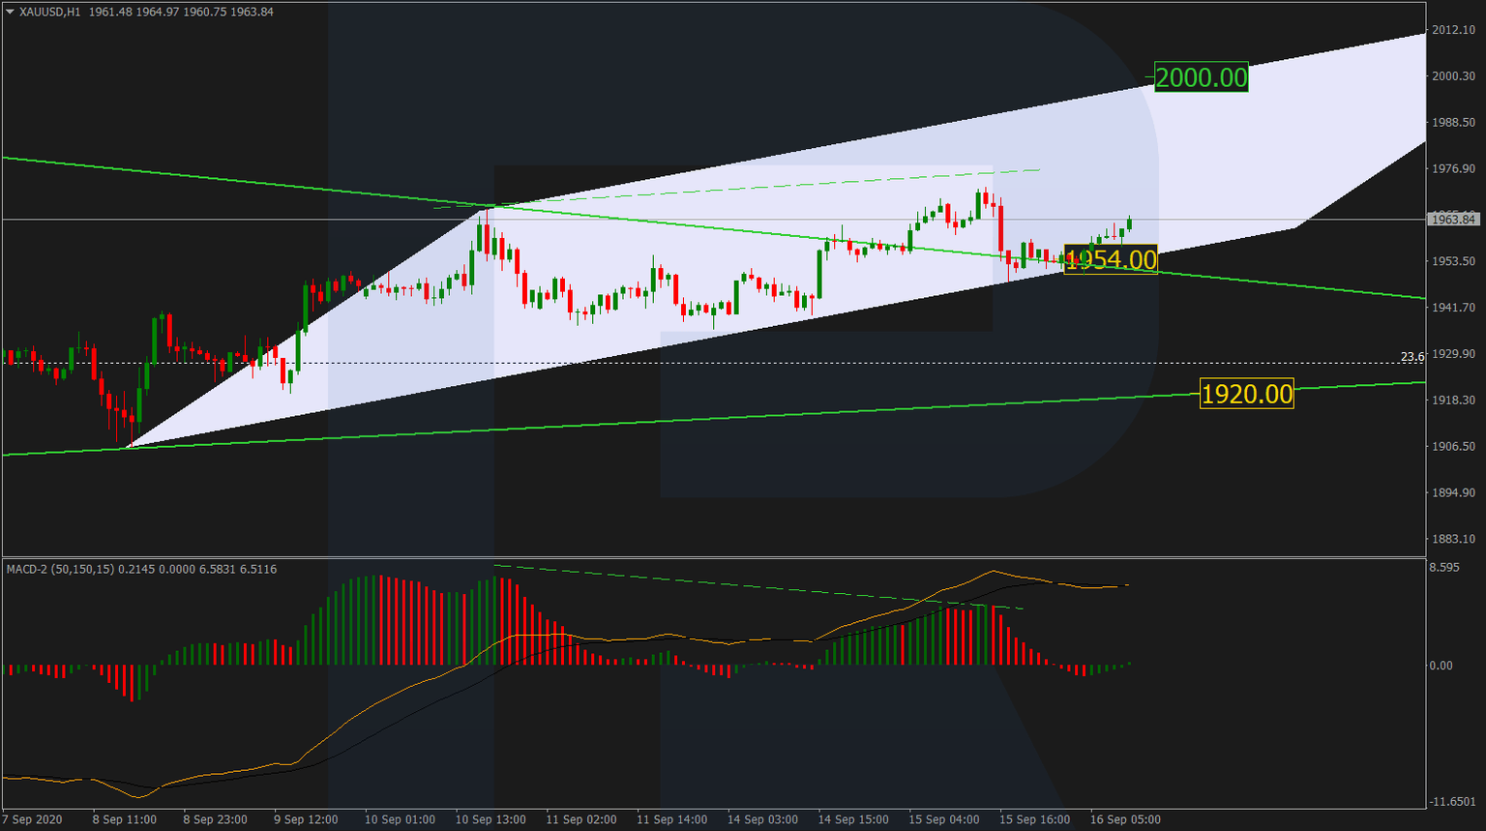Screen dimensions: 1486x831
Task: Select the 1954.00 price target label
Action: tap(1111, 259)
